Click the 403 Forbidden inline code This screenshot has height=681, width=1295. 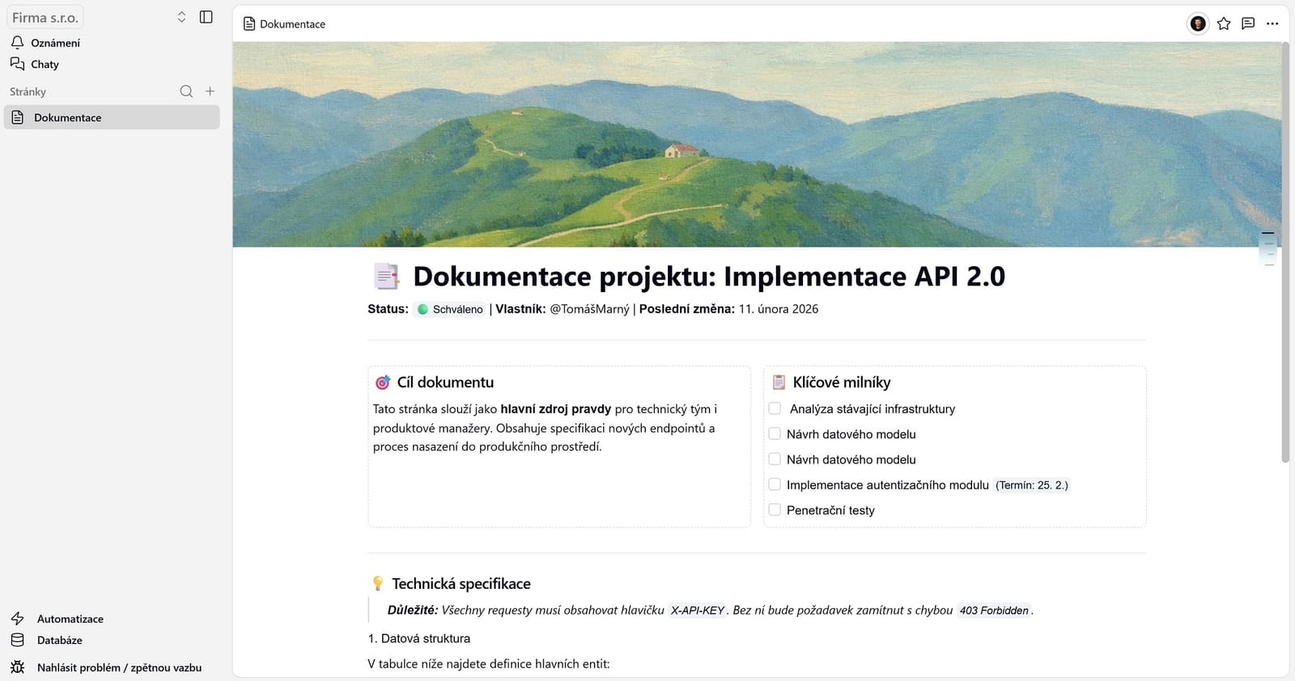(994, 611)
